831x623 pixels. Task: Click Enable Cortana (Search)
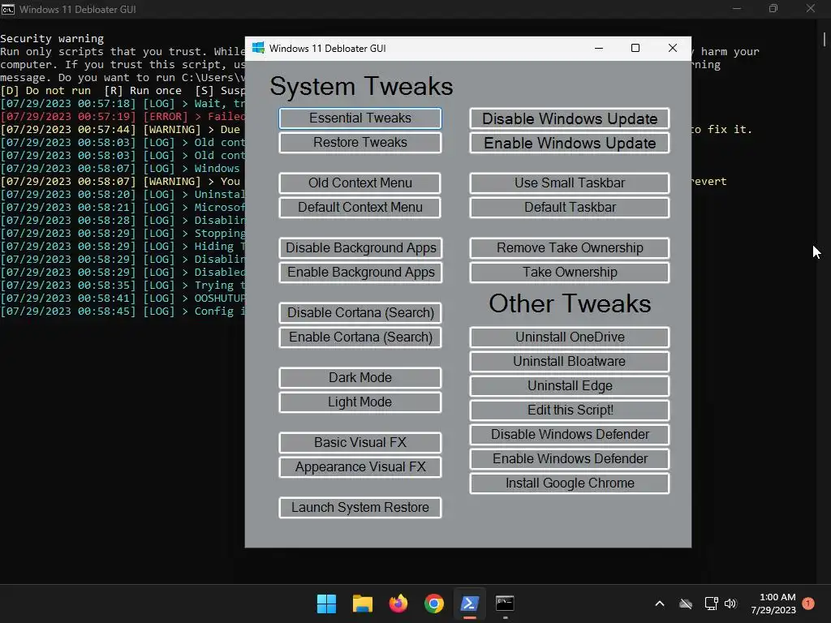tap(360, 337)
